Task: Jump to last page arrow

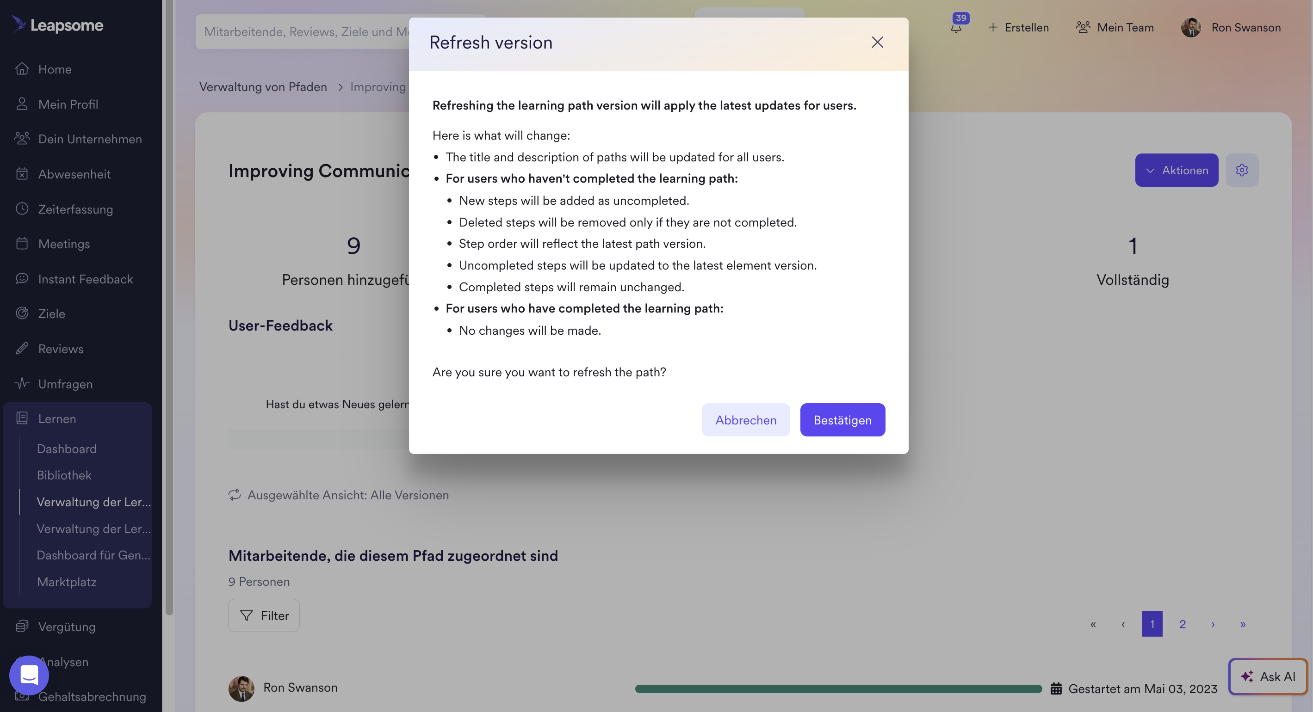Action: [x=1243, y=624]
